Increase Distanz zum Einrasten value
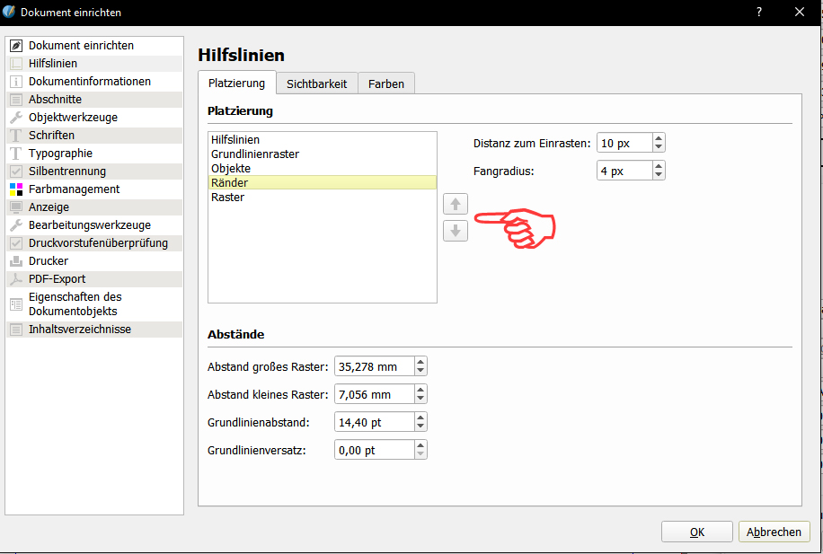Image resolution: width=823 pixels, height=554 pixels. click(x=659, y=139)
